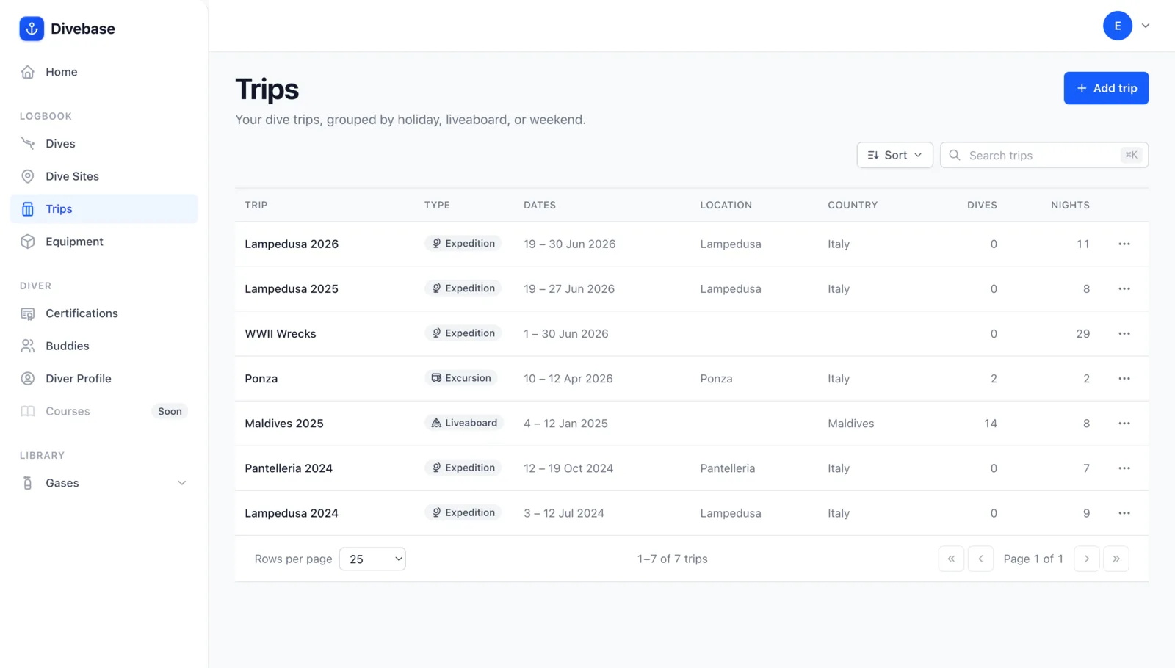This screenshot has width=1175, height=668.
Task: Open the Sort dropdown
Action: pos(894,155)
